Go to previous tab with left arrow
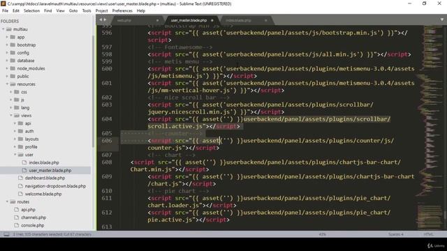This screenshot has width=447, height=251. click(x=101, y=20)
